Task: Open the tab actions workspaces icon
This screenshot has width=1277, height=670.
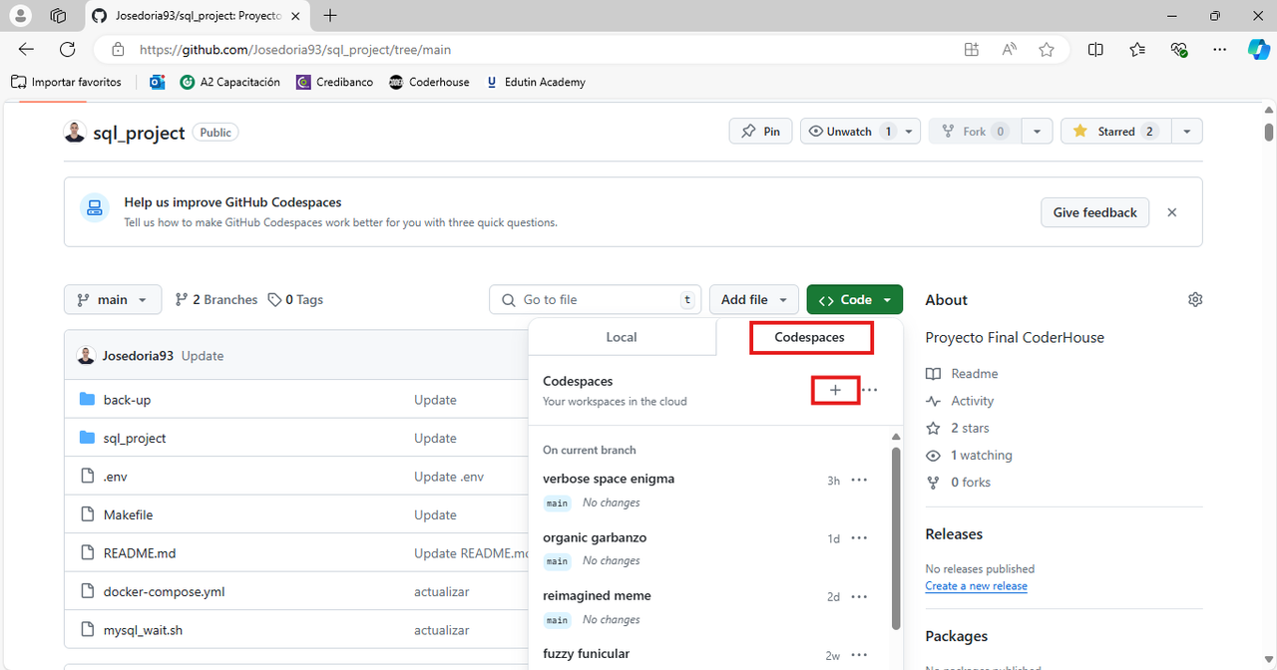Action: [58, 16]
